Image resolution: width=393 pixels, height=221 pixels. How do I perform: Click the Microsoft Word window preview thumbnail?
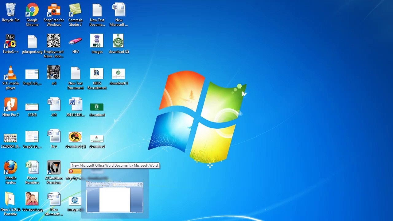115,196
